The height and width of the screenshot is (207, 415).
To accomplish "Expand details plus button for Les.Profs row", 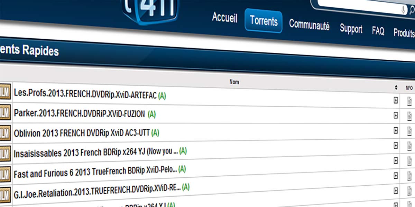I will pyautogui.click(x=396, y=100).
